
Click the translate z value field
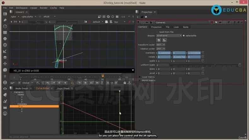pos(194,53)
